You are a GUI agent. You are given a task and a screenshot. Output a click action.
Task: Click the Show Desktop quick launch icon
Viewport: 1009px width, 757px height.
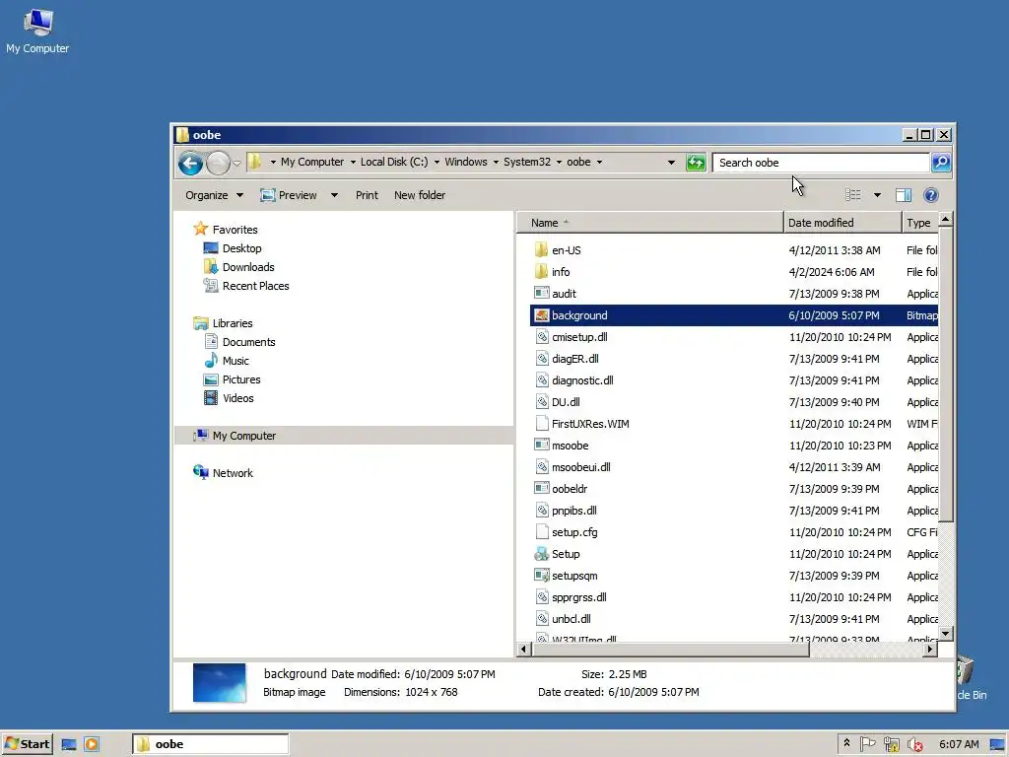(x=69, y=745)
